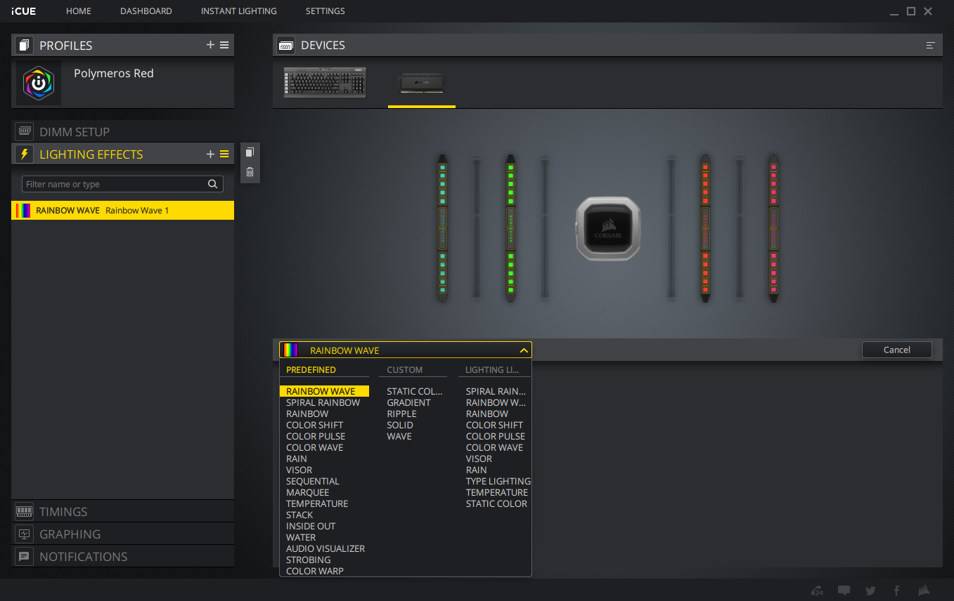Viewport: 954px width, 601px height.
Task: Collapse the Rainbow Wave effect dropdown
Action: [523, 350]
